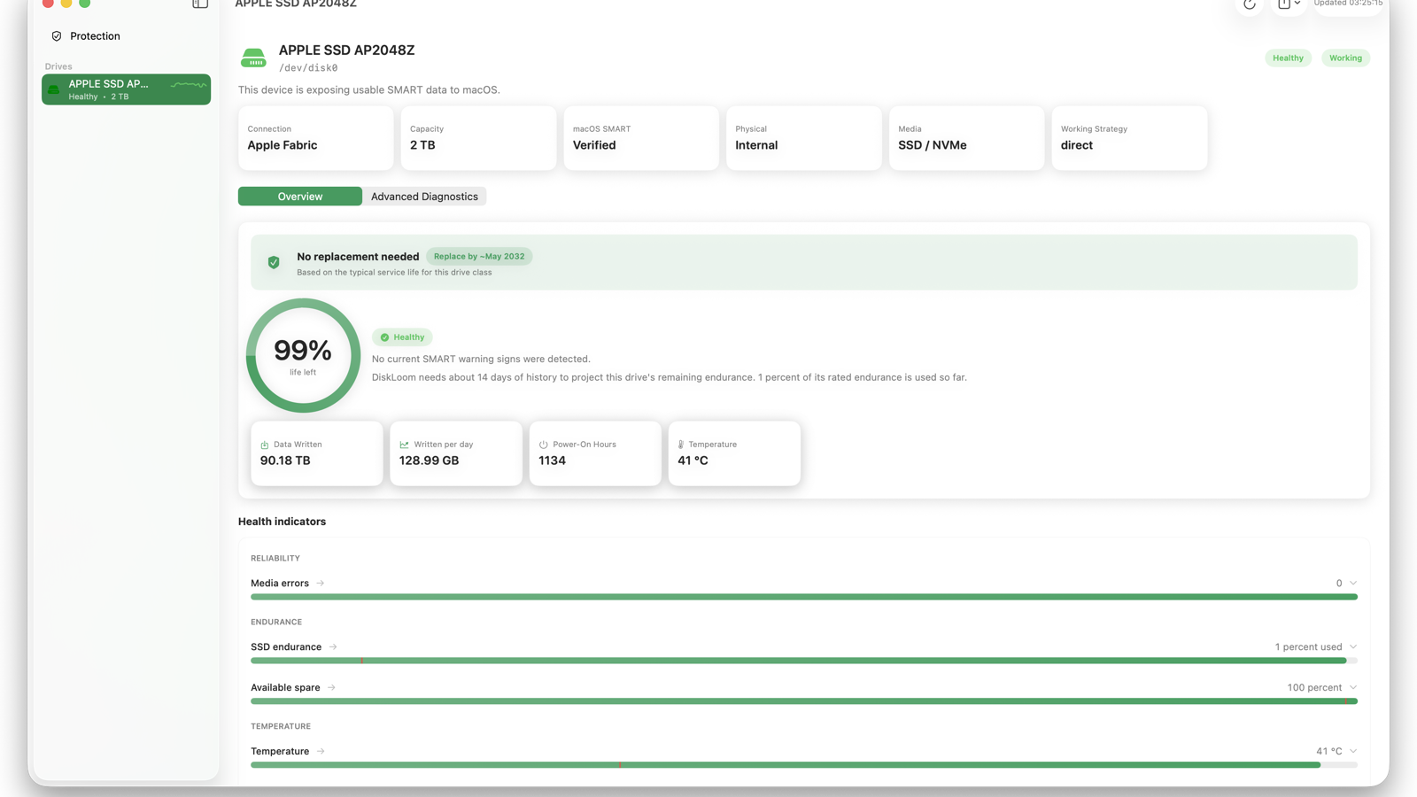
Task: Expand the Temperature indicator row chevron
Action: 1353,752
